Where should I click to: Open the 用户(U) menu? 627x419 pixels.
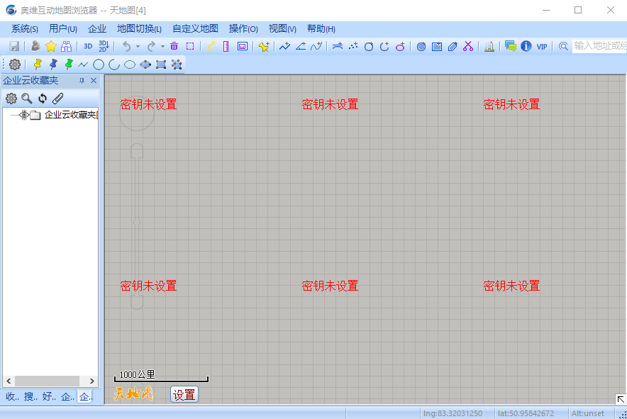(63, 29)
